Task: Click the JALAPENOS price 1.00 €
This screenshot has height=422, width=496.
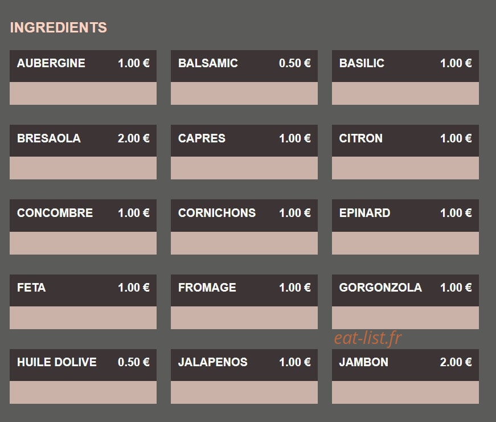Action: (294, 362)
